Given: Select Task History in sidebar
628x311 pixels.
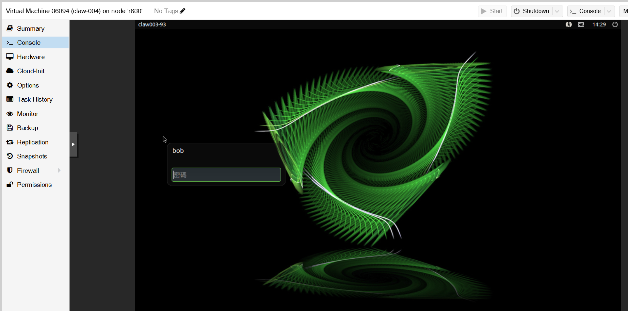Looking at the screenshot, I should click(x=35, y=99).
